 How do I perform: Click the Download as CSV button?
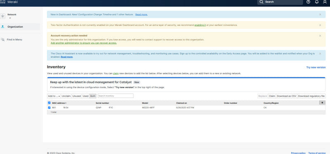point(286,96)
